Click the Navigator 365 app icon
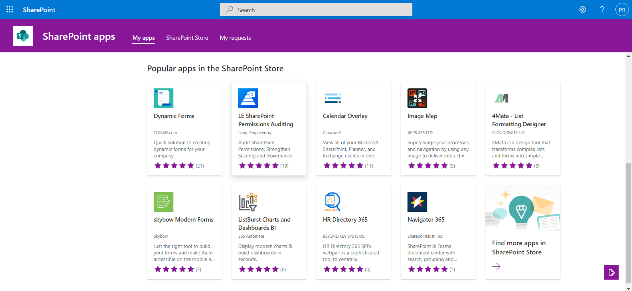Viewport: 632px width, 291px height. coord(417,202)
